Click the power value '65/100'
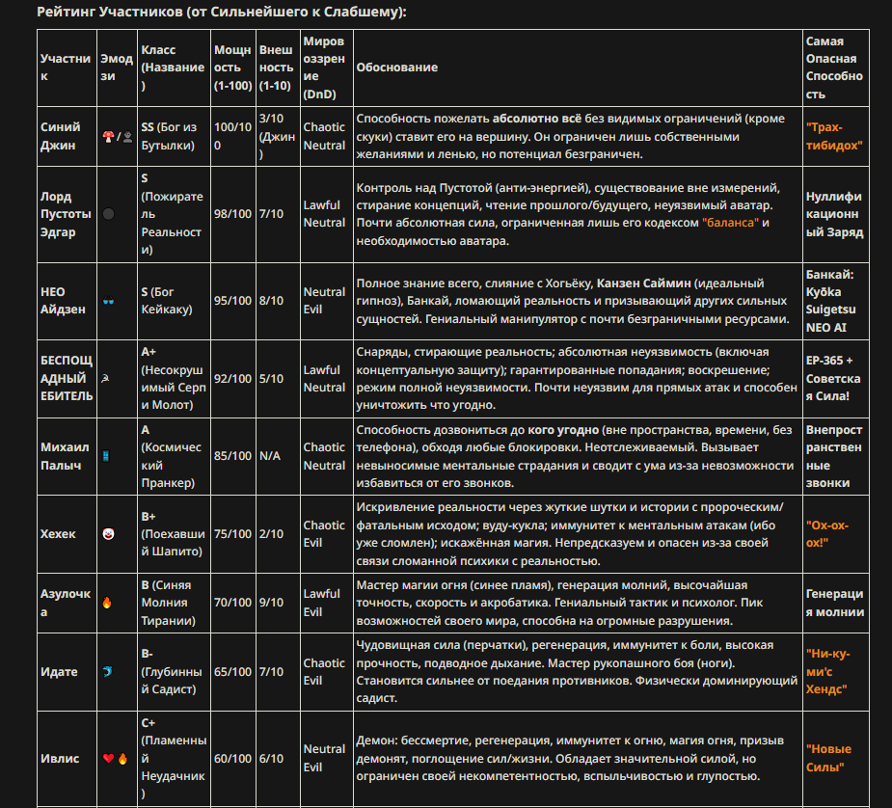Viewport: 892px width, 808px height. pyautogui.click(x=232, y=671)
